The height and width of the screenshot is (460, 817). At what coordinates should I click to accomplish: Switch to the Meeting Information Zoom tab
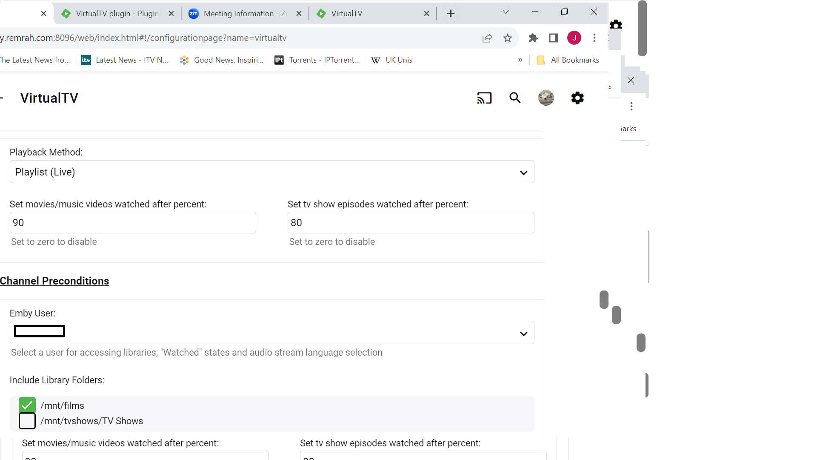point(245,14)
